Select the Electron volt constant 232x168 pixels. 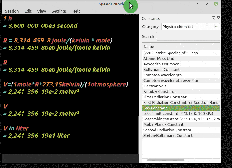[181, 86]
